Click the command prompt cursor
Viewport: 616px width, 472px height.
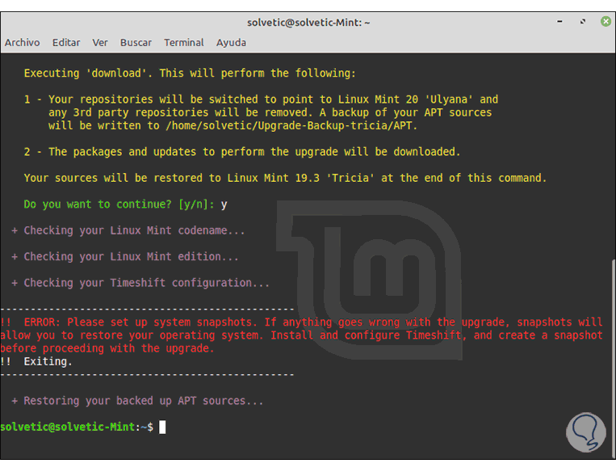[x=162, y=427]
